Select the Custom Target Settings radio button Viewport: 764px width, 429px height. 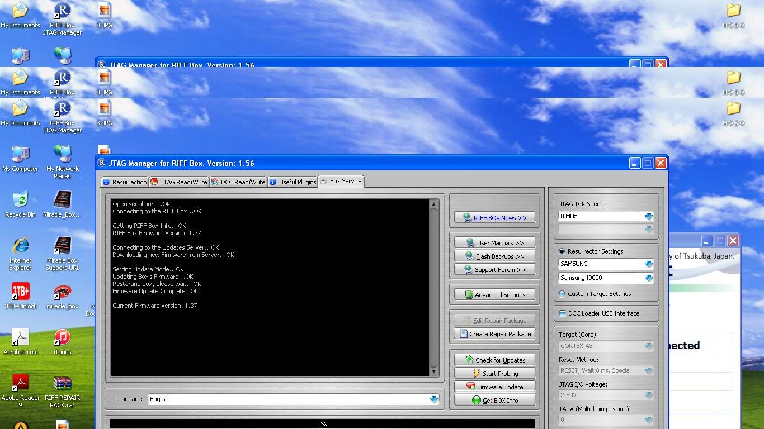tap(562, 294)
